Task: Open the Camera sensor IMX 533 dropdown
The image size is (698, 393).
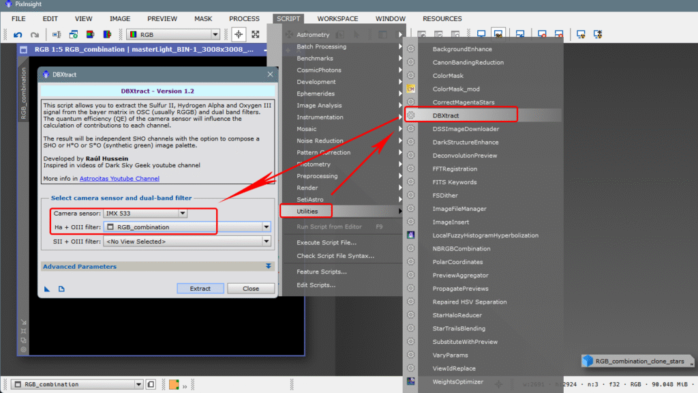Action: pyautogui.click(x=183, y=214)
